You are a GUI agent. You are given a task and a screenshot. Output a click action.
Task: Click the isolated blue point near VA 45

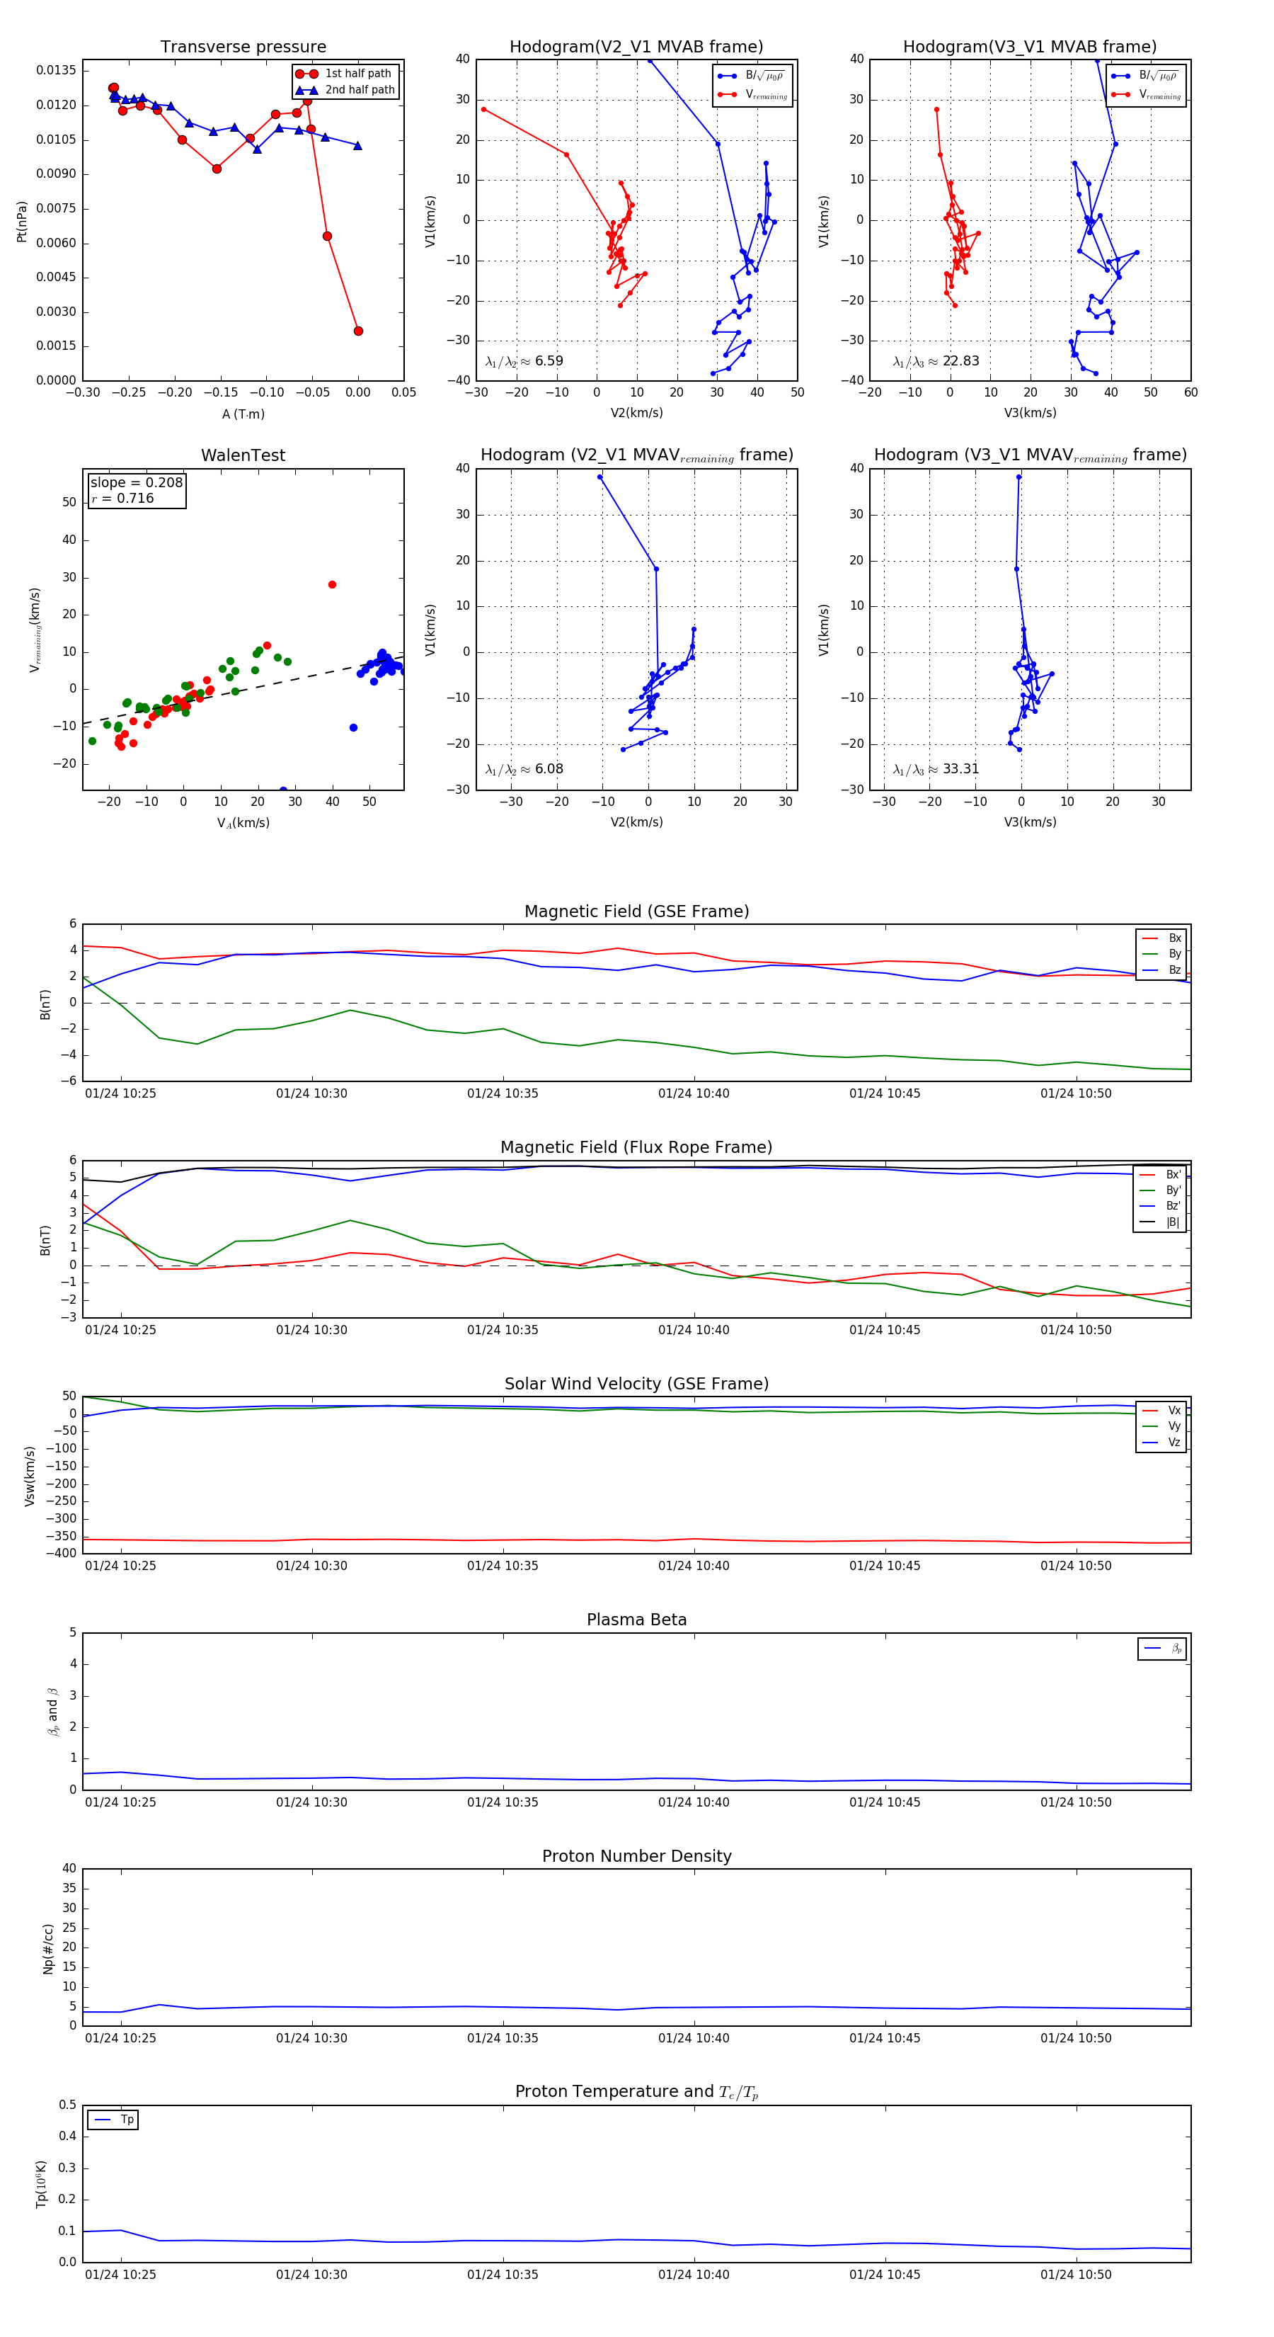pos(354,727)
